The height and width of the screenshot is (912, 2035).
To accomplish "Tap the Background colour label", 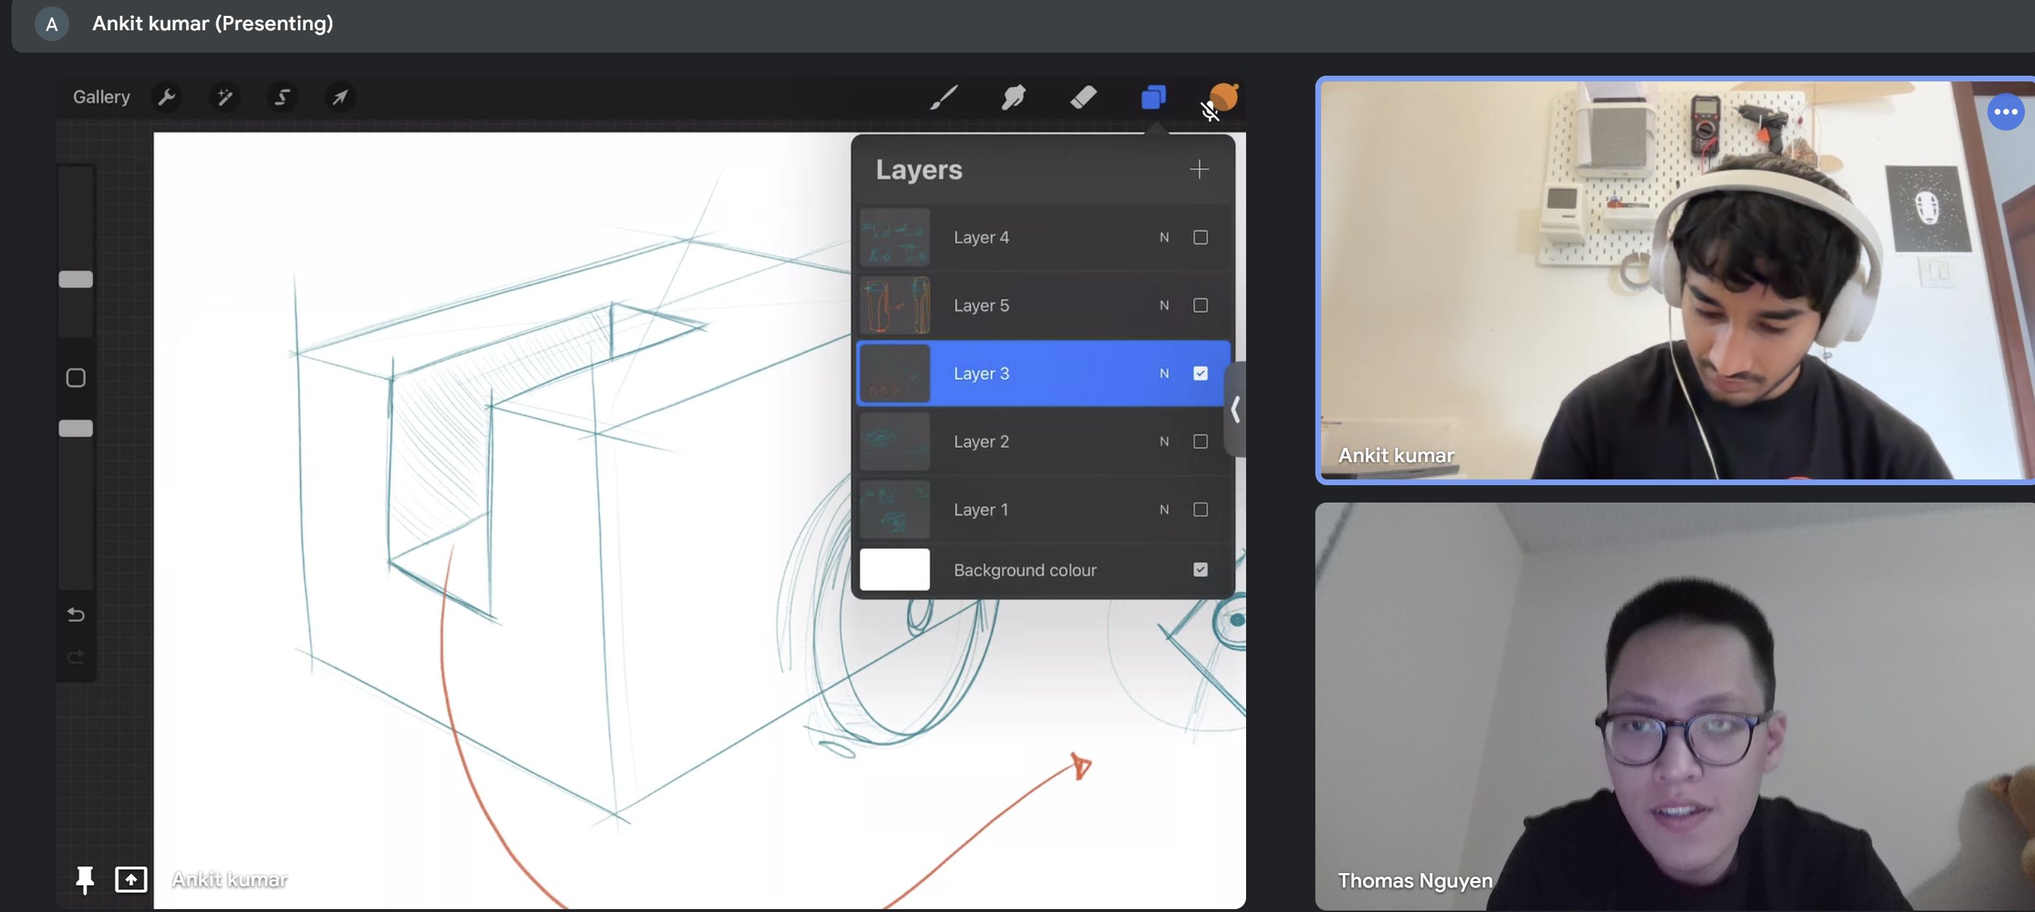I will [x=1025, y=570].
